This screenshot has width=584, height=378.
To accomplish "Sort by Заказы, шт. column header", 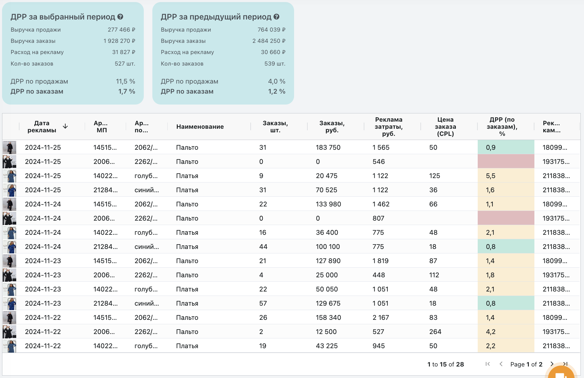I will pyautogui.click(x=275, y=127).
